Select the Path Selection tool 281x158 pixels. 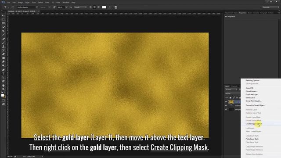pyautogui.click(x=3, y=77)
